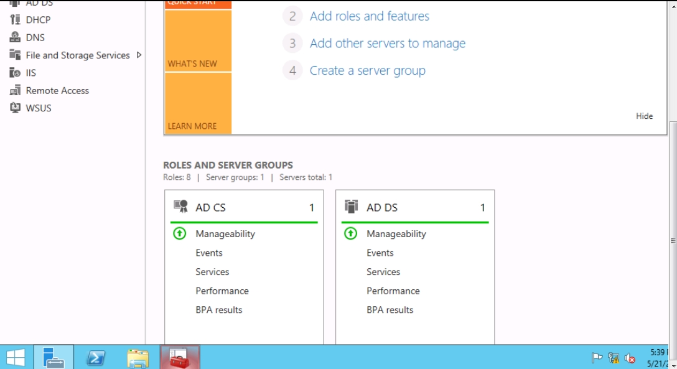Open the red toolbox taskbar app
The height and width of the screenshot is (369, 677).
pyautogui.click(x=180, y=357)
